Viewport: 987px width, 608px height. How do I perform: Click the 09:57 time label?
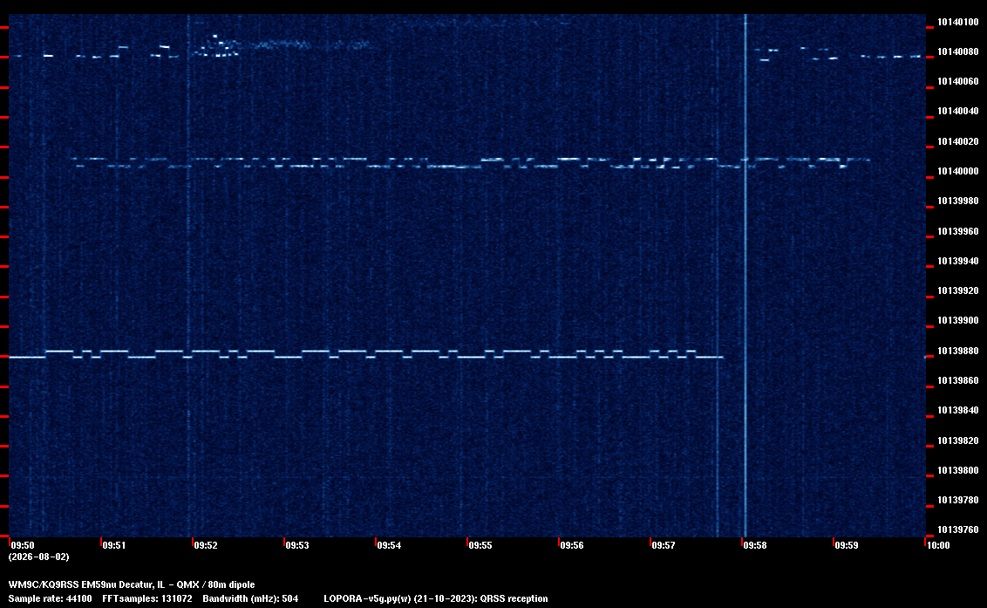[x=664, y=545]
